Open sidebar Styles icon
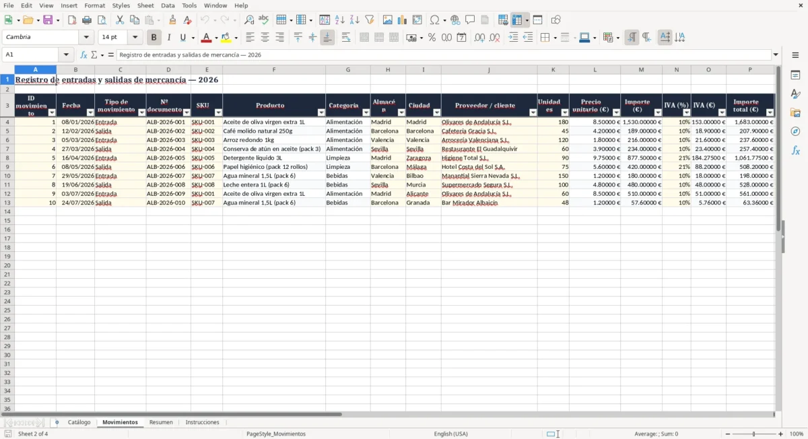Image resolution: width=808 pixels, height=439 pixels. click(x=795, y=94)
